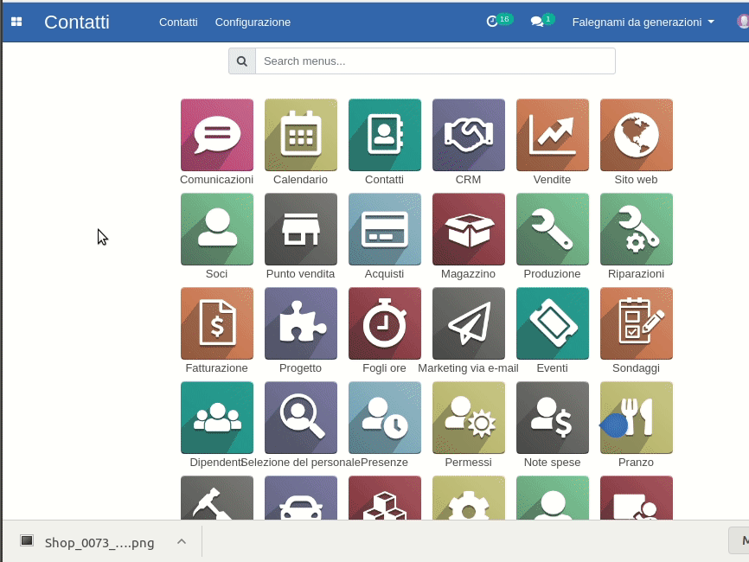Open the user avatar menu

click(743, 22)
